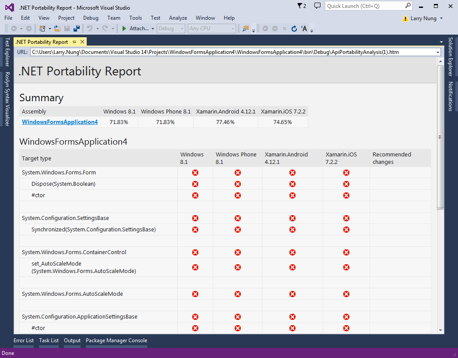Click the Open File folder icon
Image resolution: width=458 pixels, height=358 pixels.
57,28
